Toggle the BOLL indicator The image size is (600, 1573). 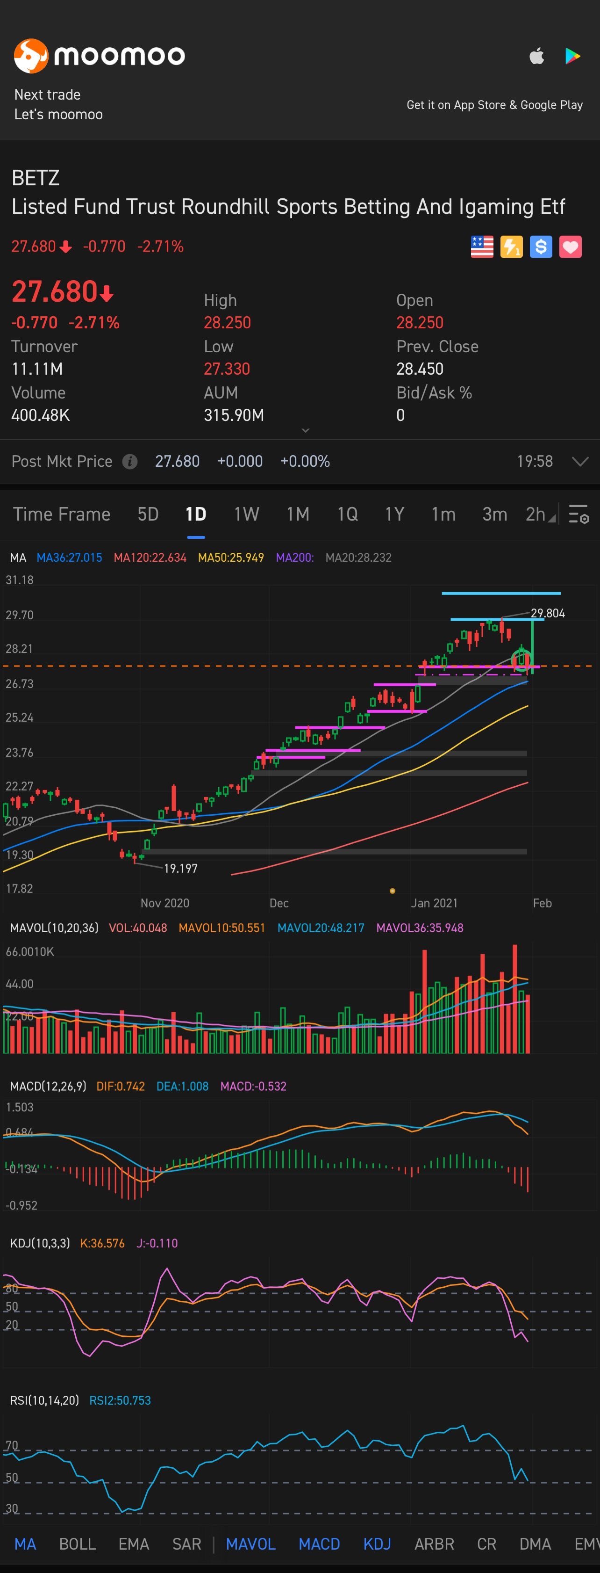pyautogui.click(x=78, y=1544)
